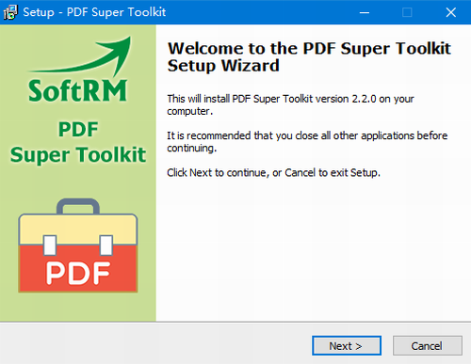
Task: Click the Next button to continue
Action: [x=347, y=345]
